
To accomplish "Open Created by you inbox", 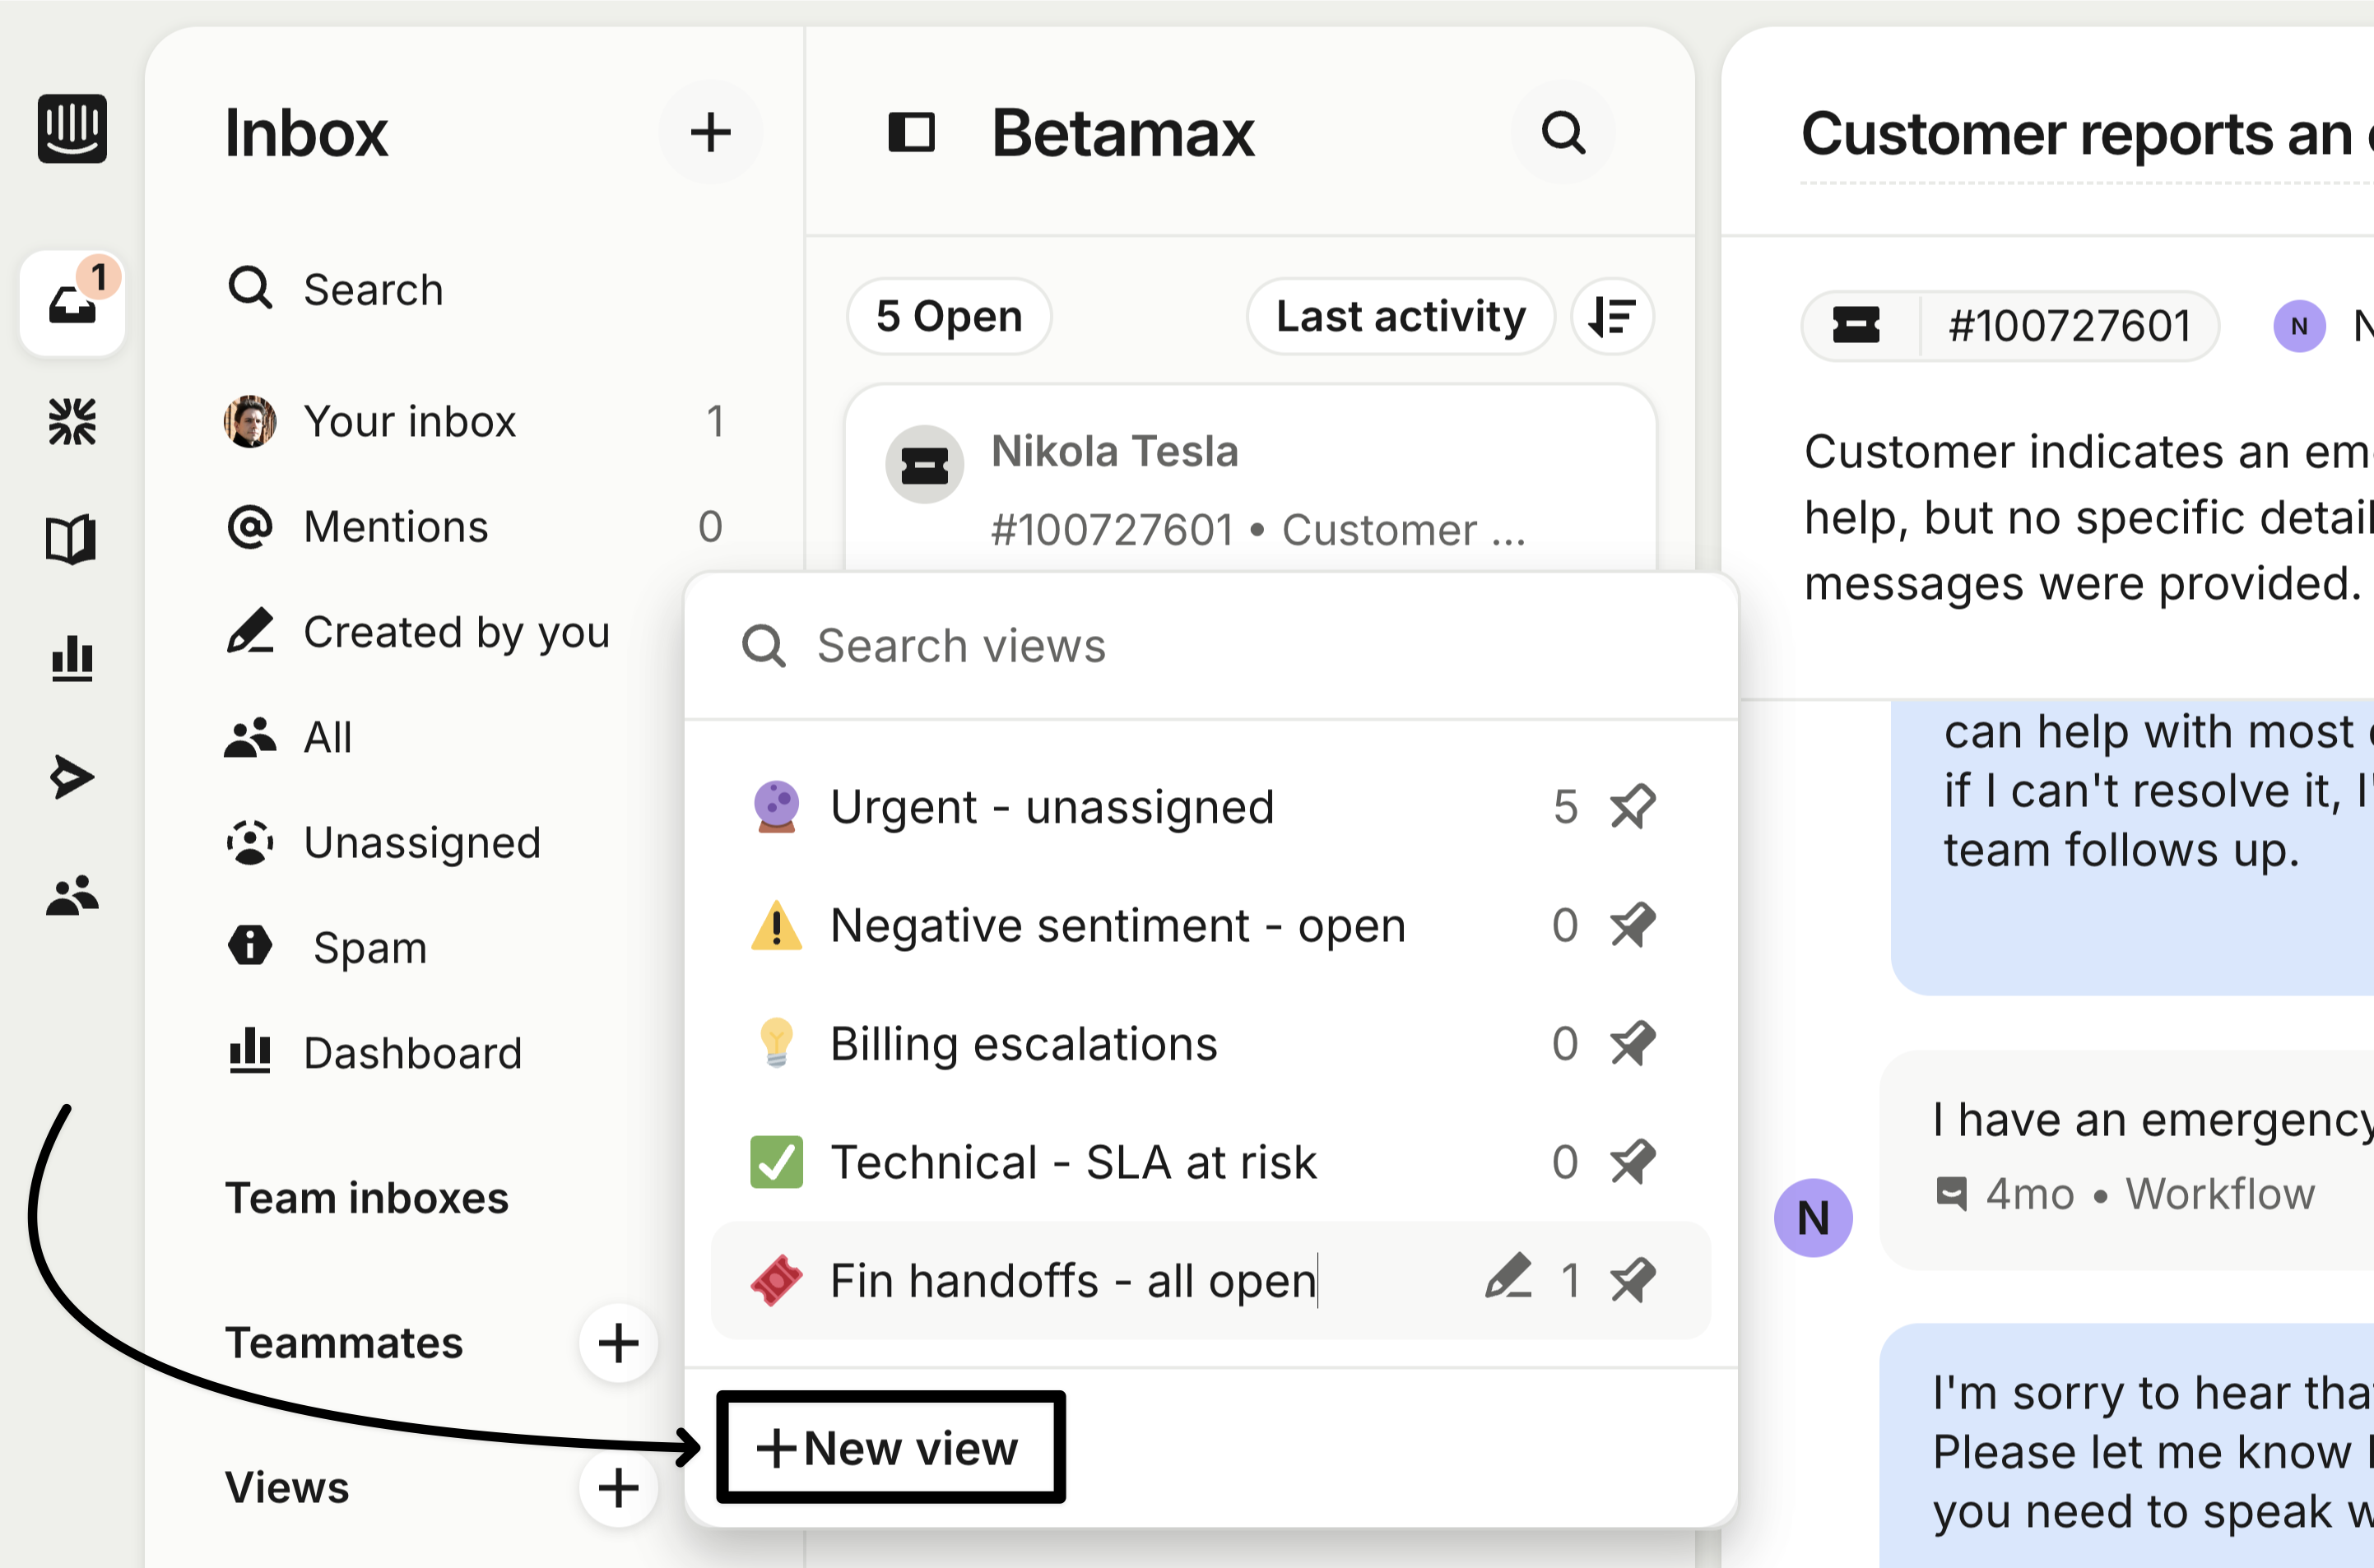I will click(420, 632).
